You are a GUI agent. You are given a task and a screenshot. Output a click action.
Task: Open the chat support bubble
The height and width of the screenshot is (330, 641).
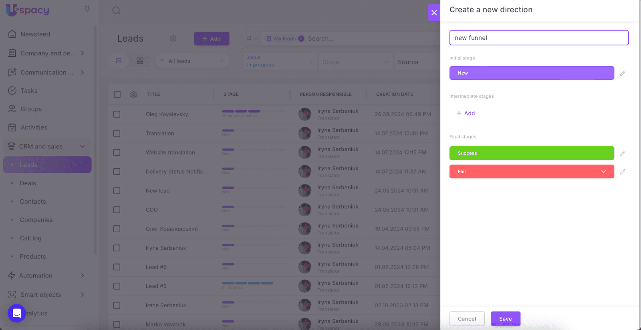point(17,313)
